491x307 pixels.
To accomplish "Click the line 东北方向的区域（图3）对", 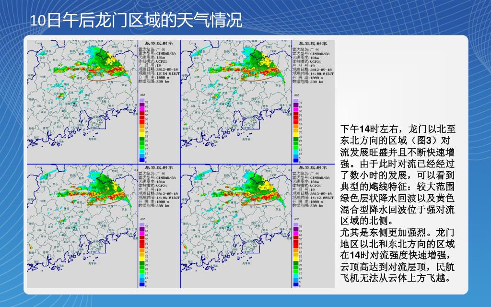I will click(396, 141).
